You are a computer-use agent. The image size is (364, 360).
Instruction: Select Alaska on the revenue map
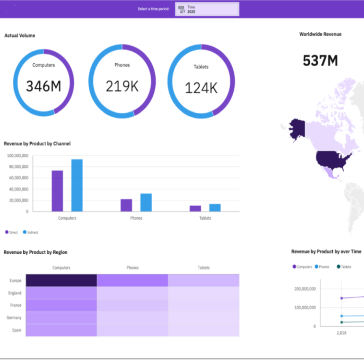point(298,129)
